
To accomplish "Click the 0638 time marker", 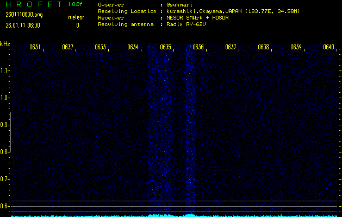I will coord(263,47).
